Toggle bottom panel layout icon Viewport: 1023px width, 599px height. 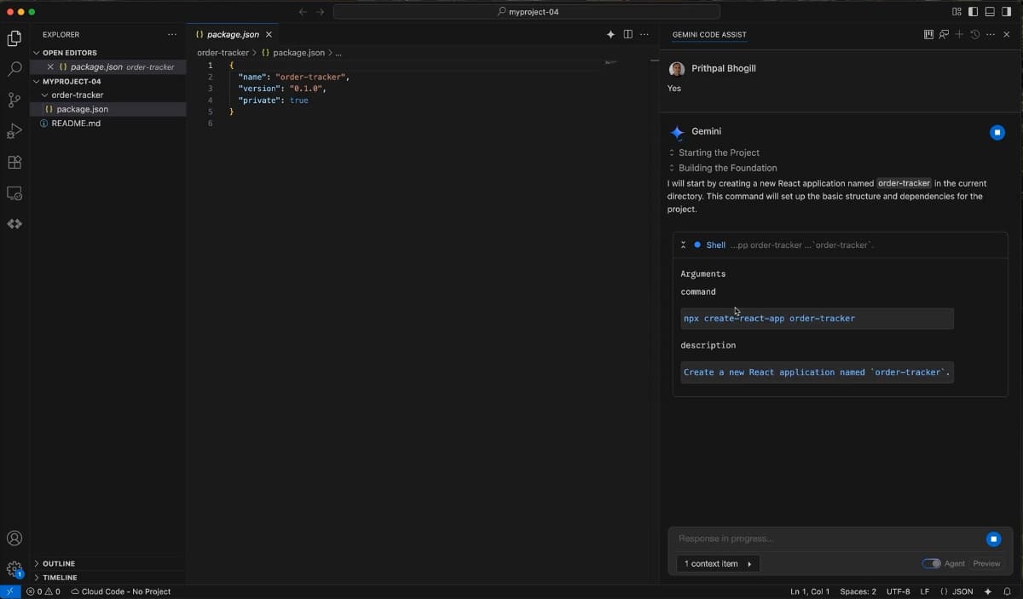pyautogui.click(x=990, y=12)
